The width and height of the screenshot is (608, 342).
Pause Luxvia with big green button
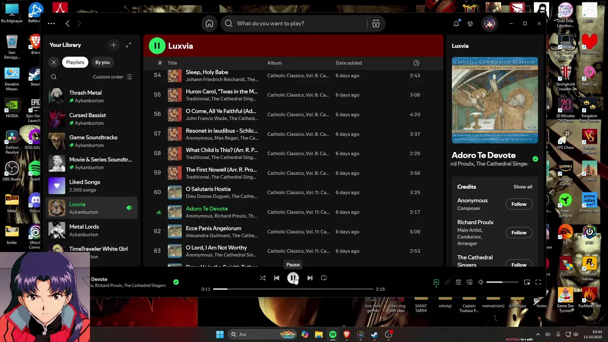pos(157,46)
